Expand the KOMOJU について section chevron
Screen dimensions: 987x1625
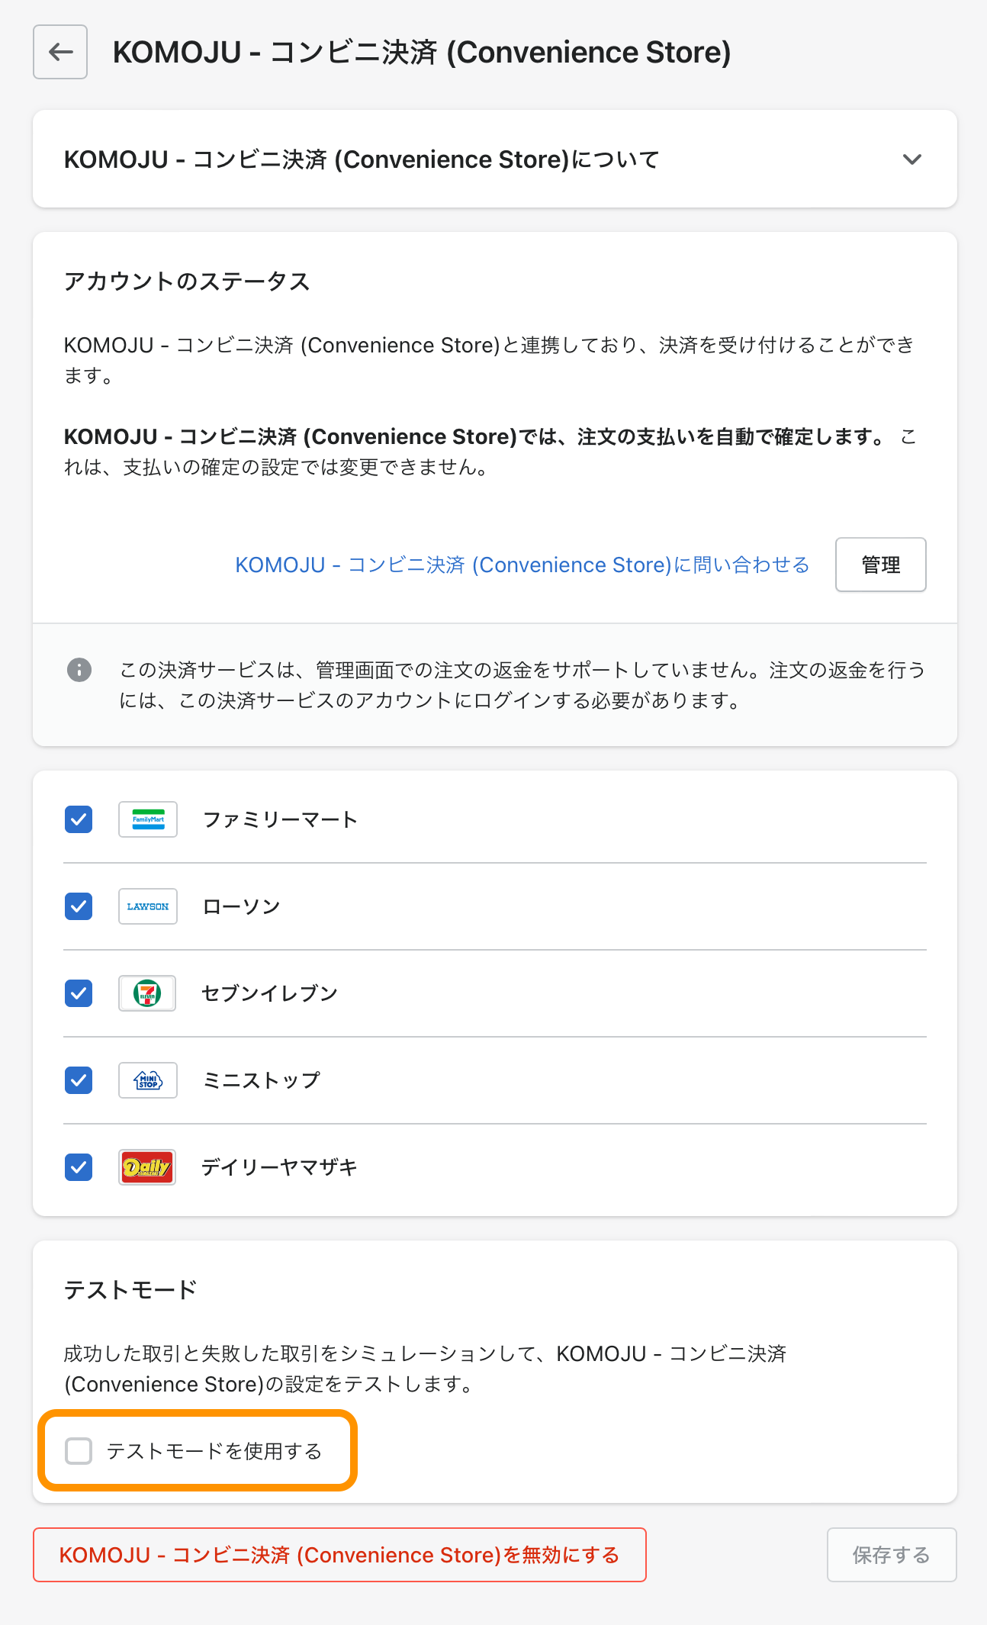[912, 159]
